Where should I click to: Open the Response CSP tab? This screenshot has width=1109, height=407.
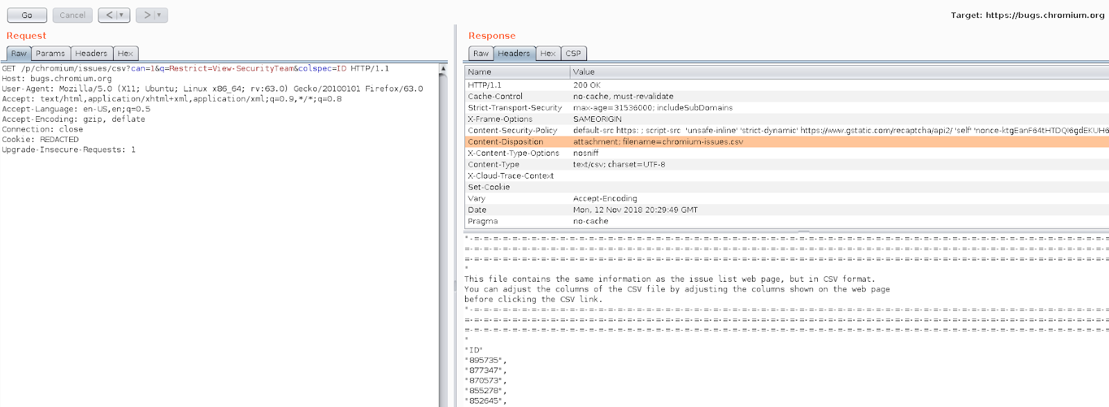click(573, 53)
